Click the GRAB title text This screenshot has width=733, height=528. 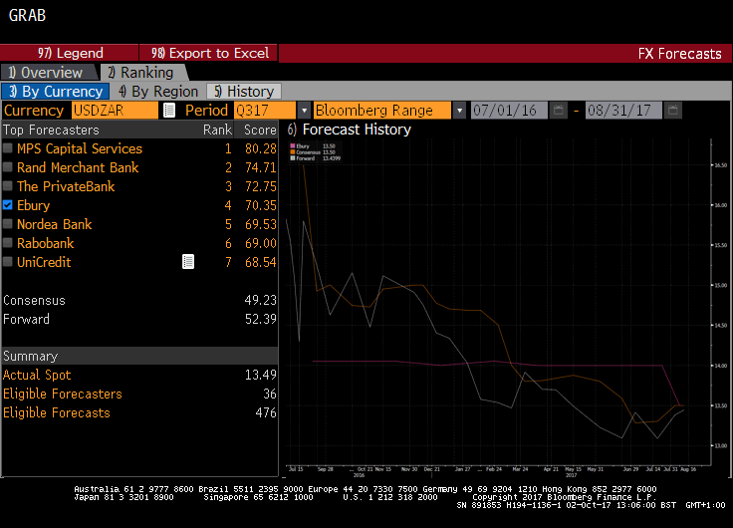click(27, 15)
